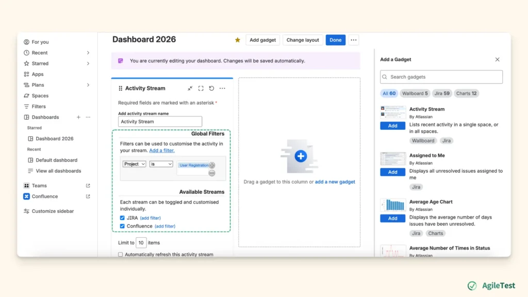Click the Activity Stream gadget thumbnail

tap(393, 112)
